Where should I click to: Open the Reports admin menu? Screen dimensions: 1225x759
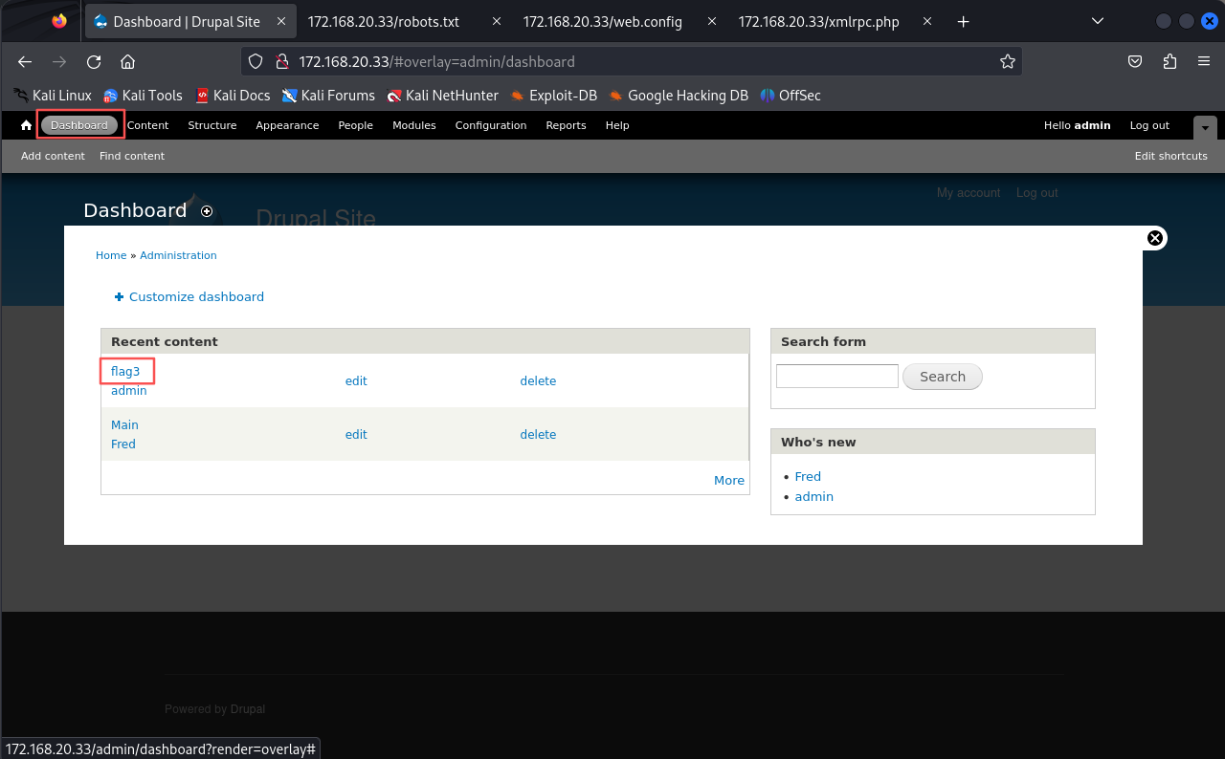(566, 125)
